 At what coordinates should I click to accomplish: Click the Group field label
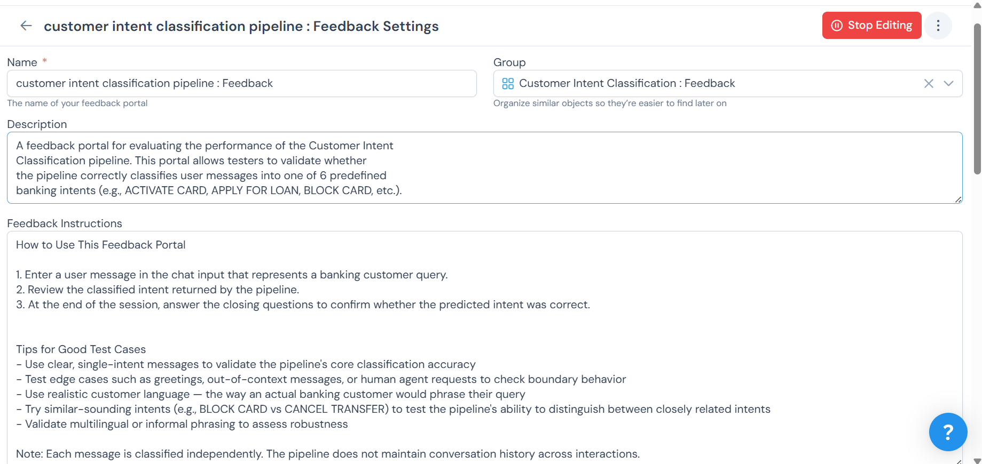pos(509,62)
